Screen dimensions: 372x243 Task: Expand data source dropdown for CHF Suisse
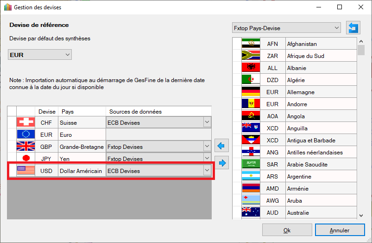click(207, 122)
